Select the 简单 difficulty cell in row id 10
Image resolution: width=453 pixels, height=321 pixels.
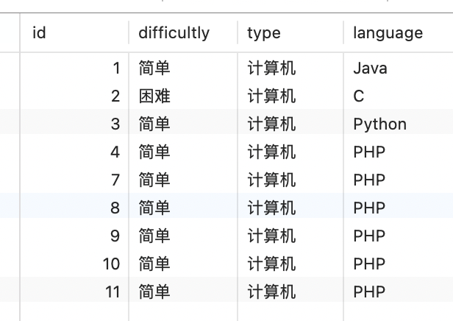pyautogui.click(x=183, y=264)
